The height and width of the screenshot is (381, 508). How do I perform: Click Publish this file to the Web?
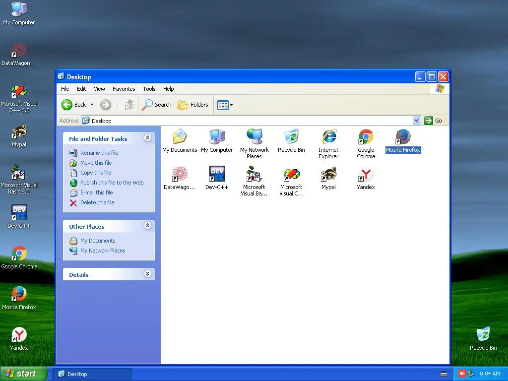point(112,183)
